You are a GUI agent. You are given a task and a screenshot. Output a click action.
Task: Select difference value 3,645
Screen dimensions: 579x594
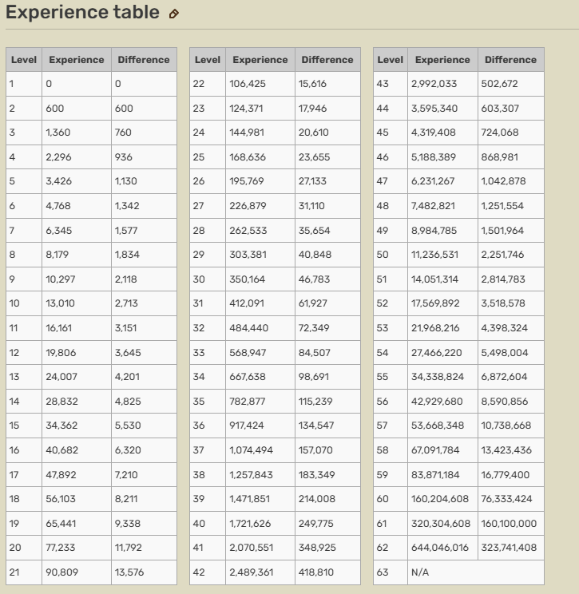pyautogui.click(x=128, y=353)
